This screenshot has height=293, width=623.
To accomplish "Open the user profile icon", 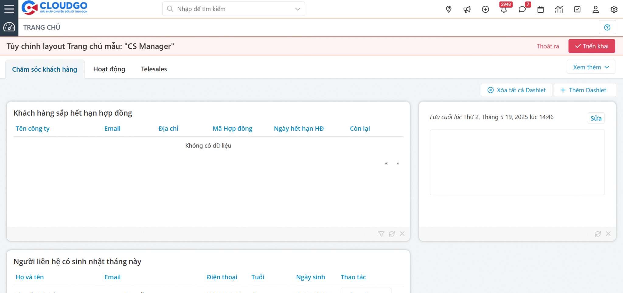I will 596,9.
